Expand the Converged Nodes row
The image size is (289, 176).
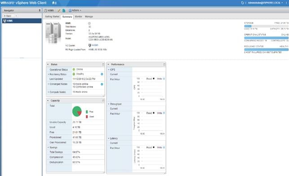pyautogui.click(x=48, y=84)
